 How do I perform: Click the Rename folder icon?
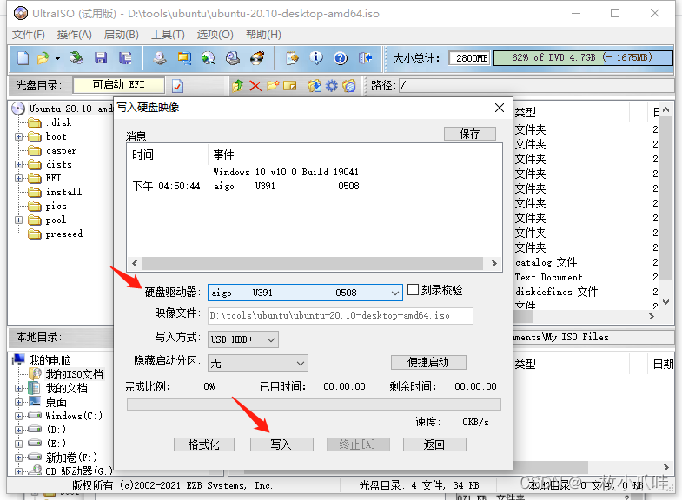289,86
